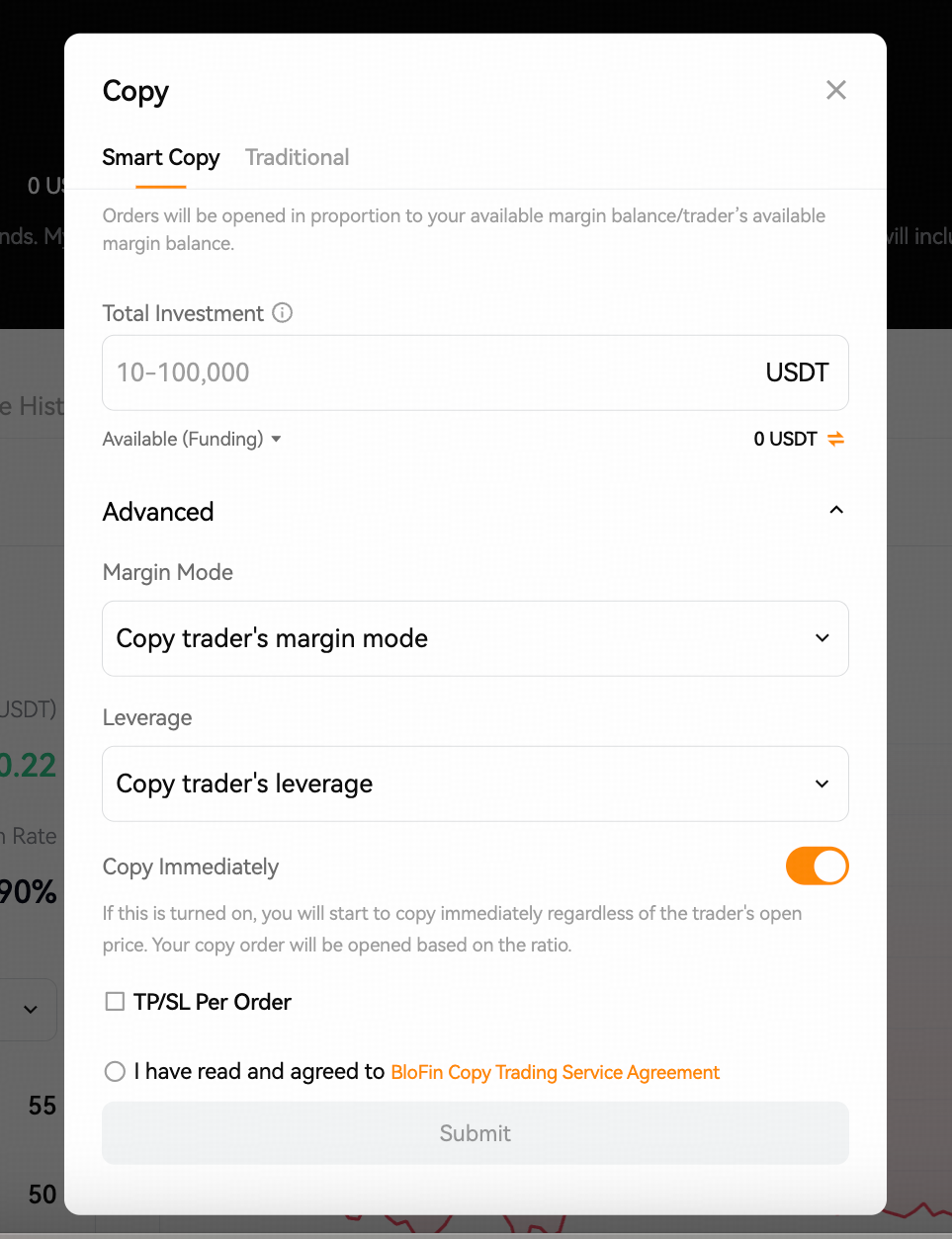Open BloFin Copy Trading Service Agreement link
Viewport: 952px width, 1239px height.
click(x=556, y=1072)
